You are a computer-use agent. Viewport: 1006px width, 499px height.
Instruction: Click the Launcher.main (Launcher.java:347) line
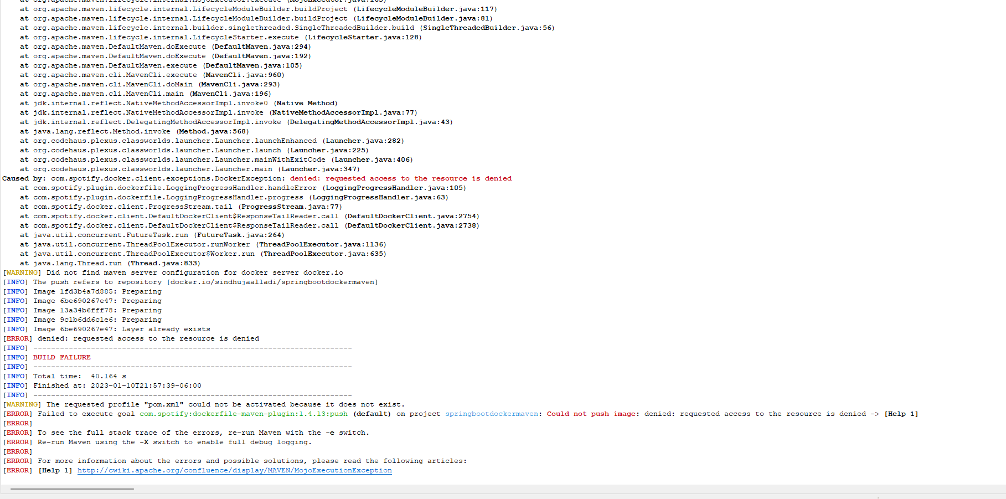pyautogui.click(x=190, y=169)
